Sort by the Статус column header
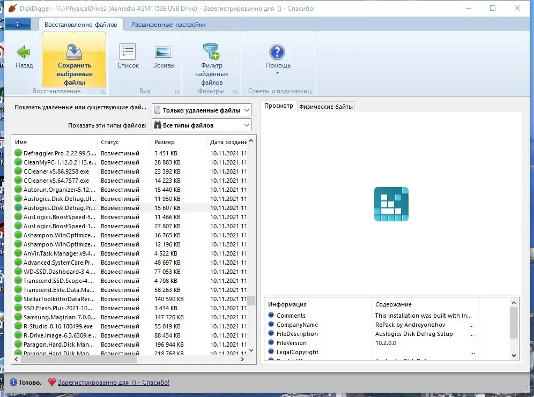 tap(124, 142)
